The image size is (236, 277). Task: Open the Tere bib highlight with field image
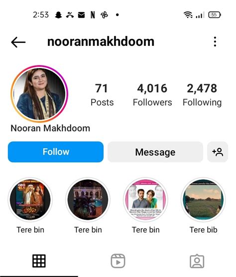click(203, 200)
